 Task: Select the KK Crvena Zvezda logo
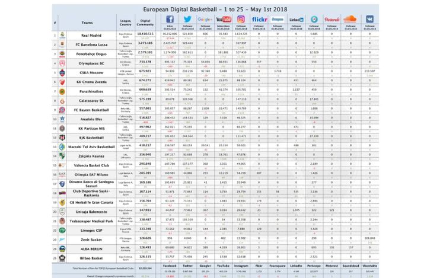coord(62,82)
